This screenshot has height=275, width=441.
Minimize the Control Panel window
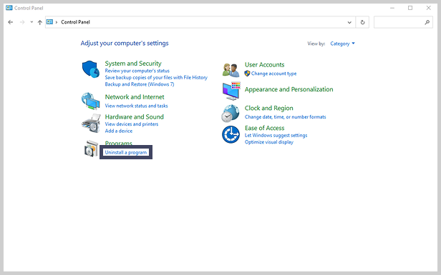(x=392, y=8)
